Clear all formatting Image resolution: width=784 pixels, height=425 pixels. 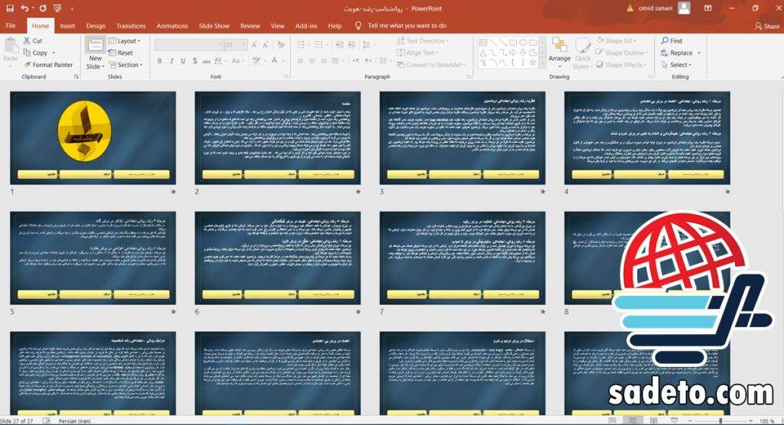[x=281, y=45]
